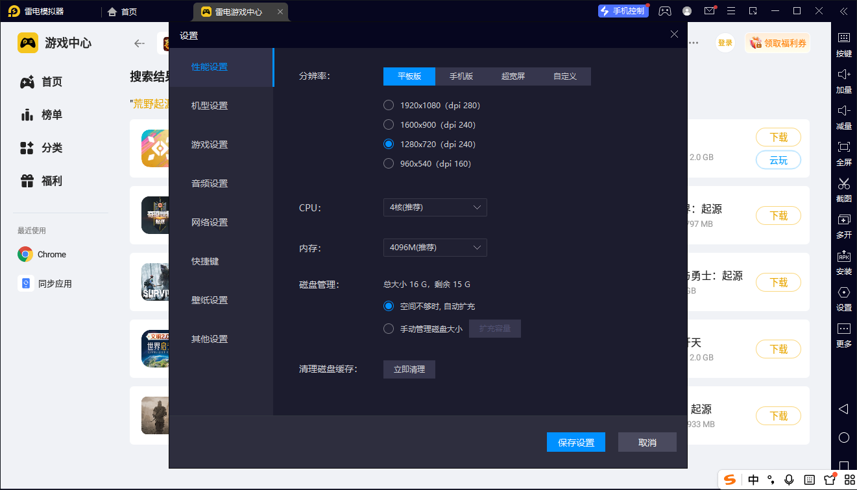
Task: Click the install APK (安装) icon
Action: [843, 257]
